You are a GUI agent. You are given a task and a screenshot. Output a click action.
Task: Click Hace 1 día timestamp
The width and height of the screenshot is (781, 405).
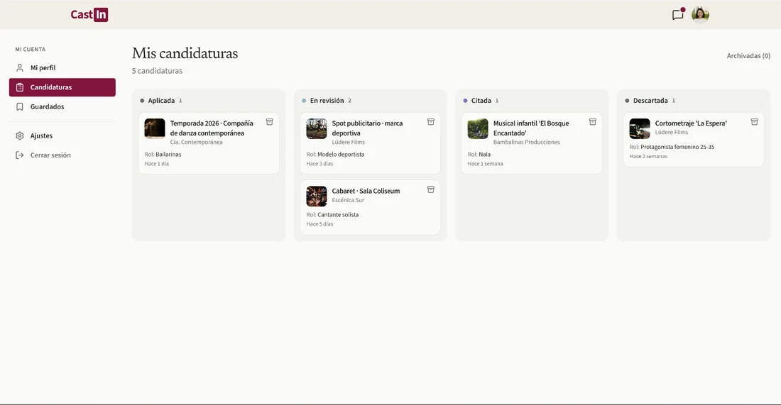point(157,164)
